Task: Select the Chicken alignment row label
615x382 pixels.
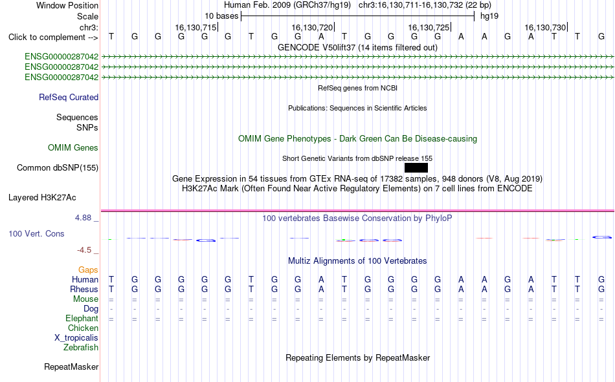Action: (83, 328)
